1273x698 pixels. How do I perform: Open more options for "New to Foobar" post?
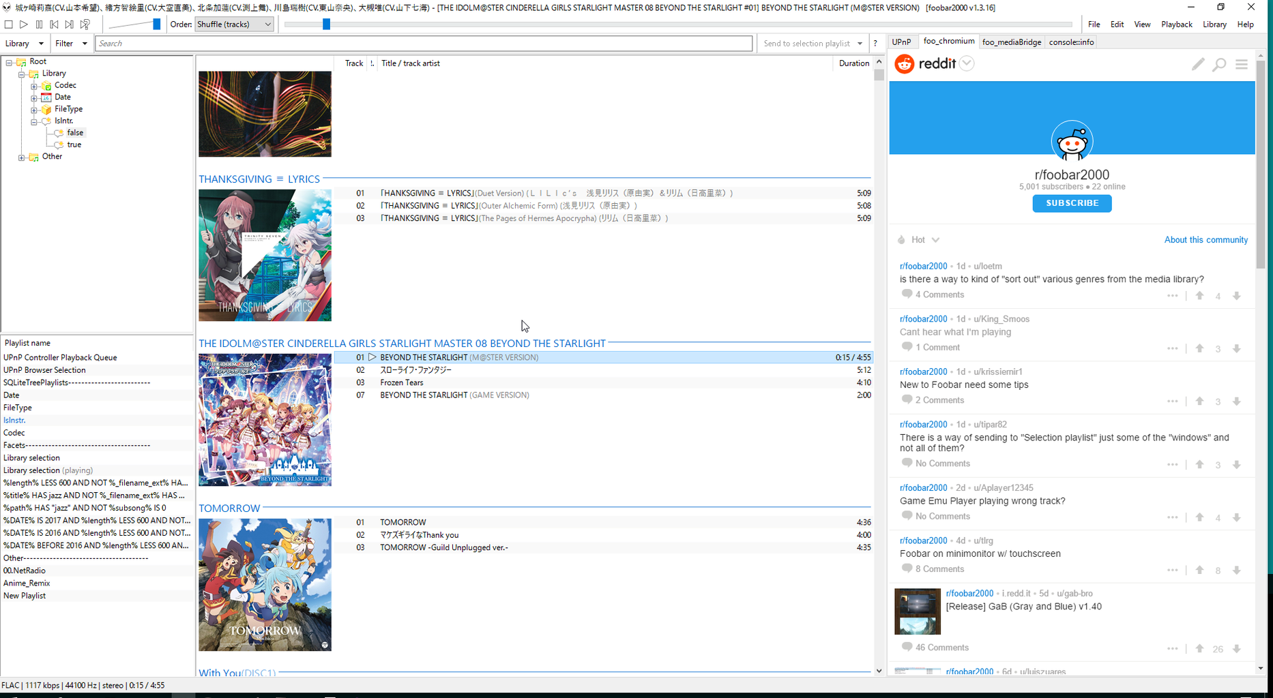pos(1172,401)
